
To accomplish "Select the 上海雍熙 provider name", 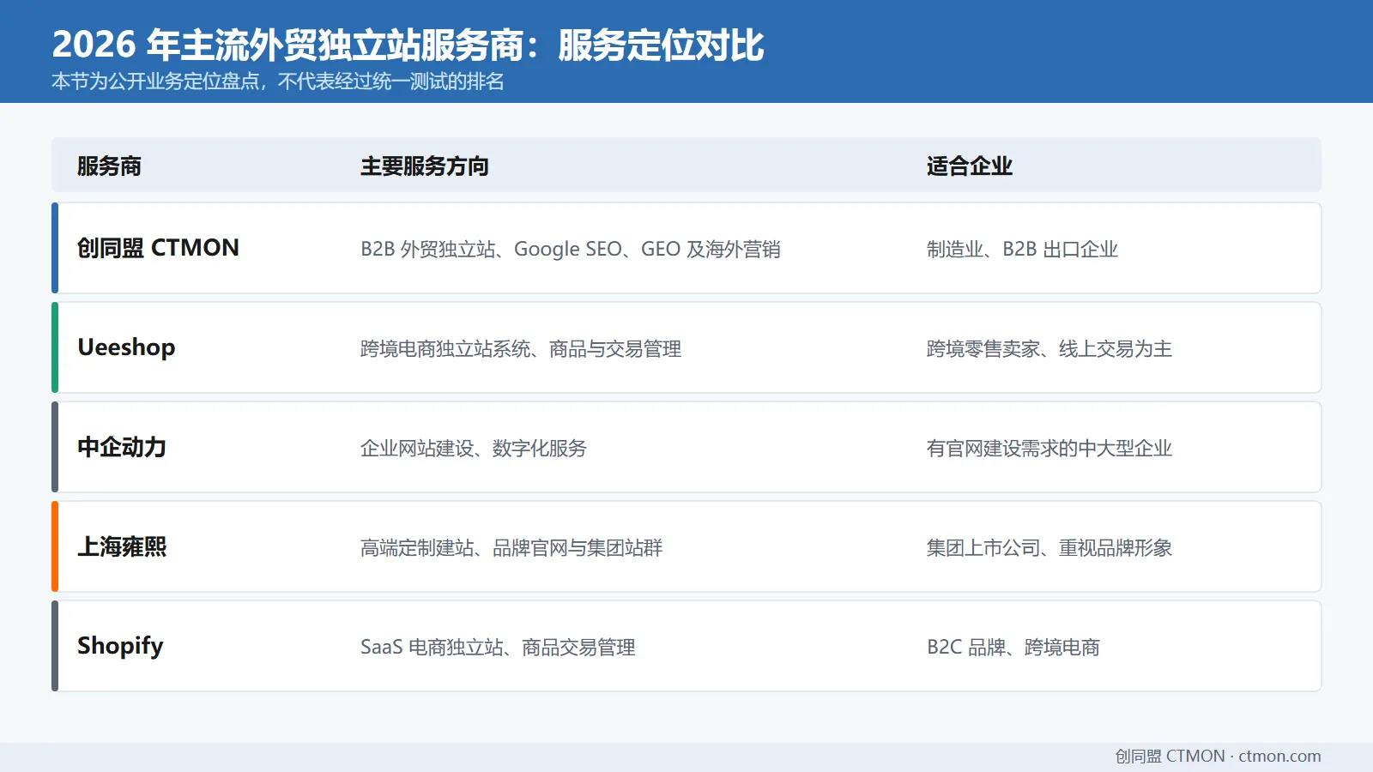I will pyautogui.click(x=122, y=546).
